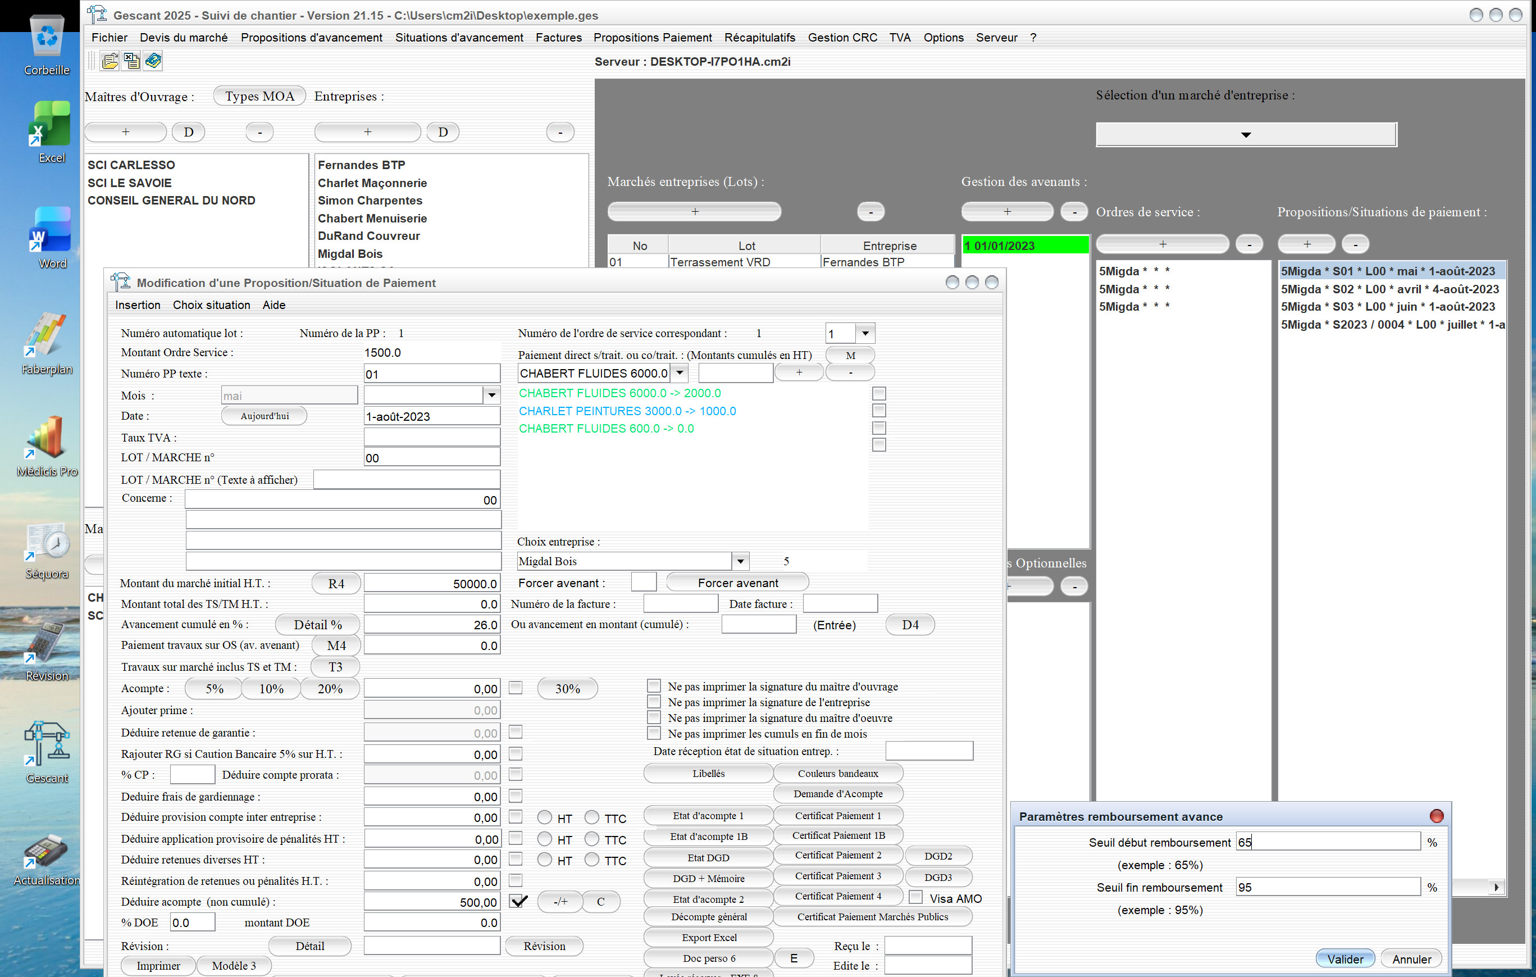Open the Séquora desktop shortcut
Screen dimensions: 1536x977
pyautogui.click(x=47, y=550)
